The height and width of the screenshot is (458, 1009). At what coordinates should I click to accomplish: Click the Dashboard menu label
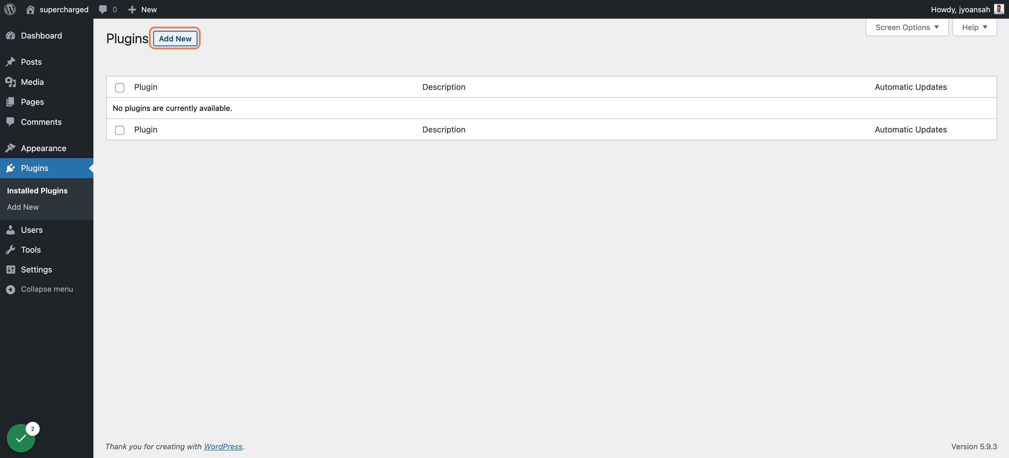coord(41,36)
